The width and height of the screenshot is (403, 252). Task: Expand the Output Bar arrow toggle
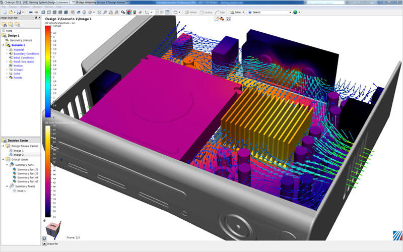43,244
